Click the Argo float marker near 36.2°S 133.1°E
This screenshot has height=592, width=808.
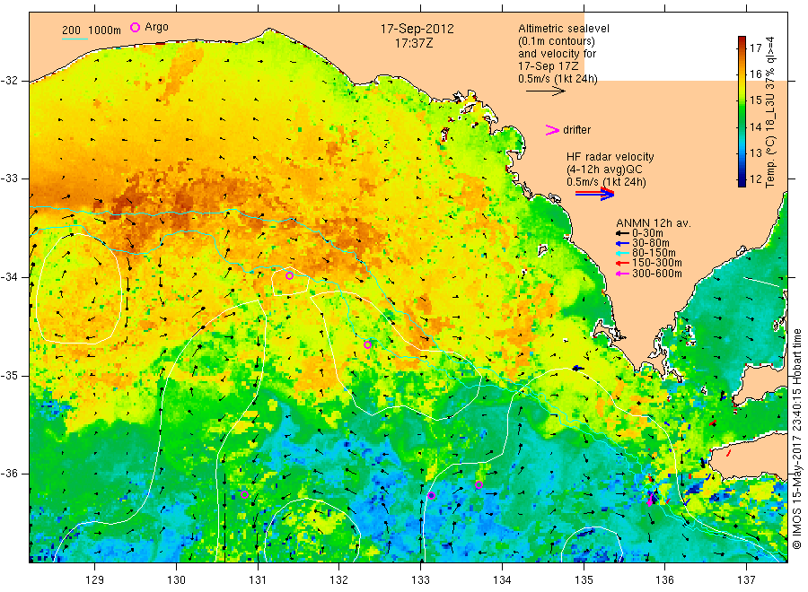click(431, 496)
